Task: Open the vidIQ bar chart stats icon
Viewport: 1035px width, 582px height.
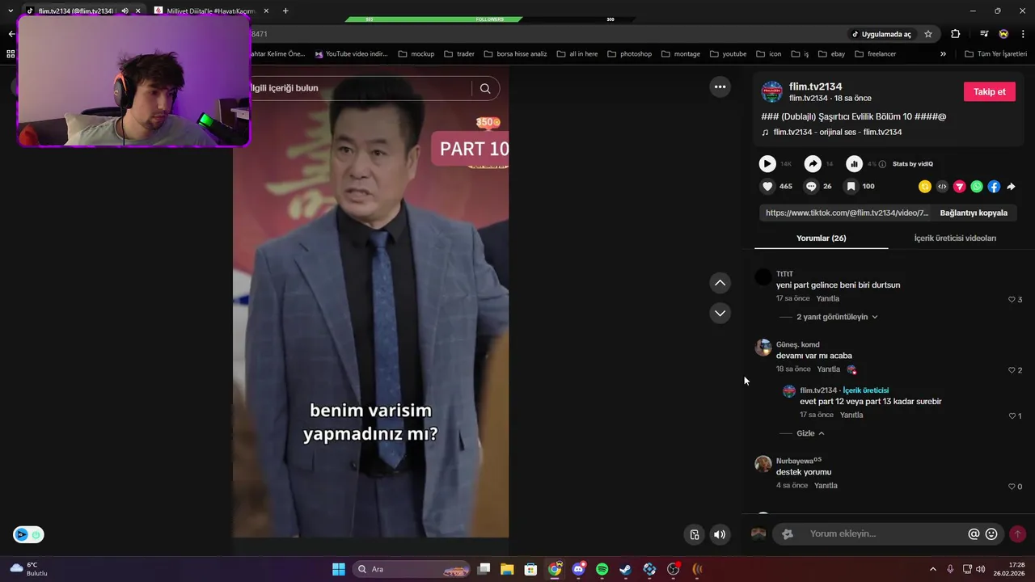Action: (x=854, y=164)
